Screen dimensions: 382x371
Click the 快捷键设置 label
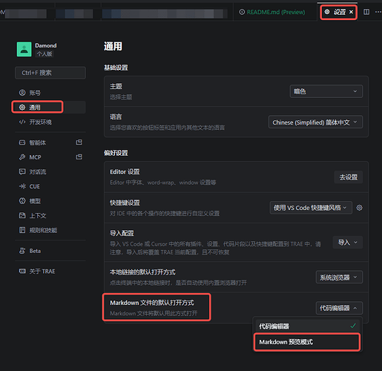tap(125, 203)
